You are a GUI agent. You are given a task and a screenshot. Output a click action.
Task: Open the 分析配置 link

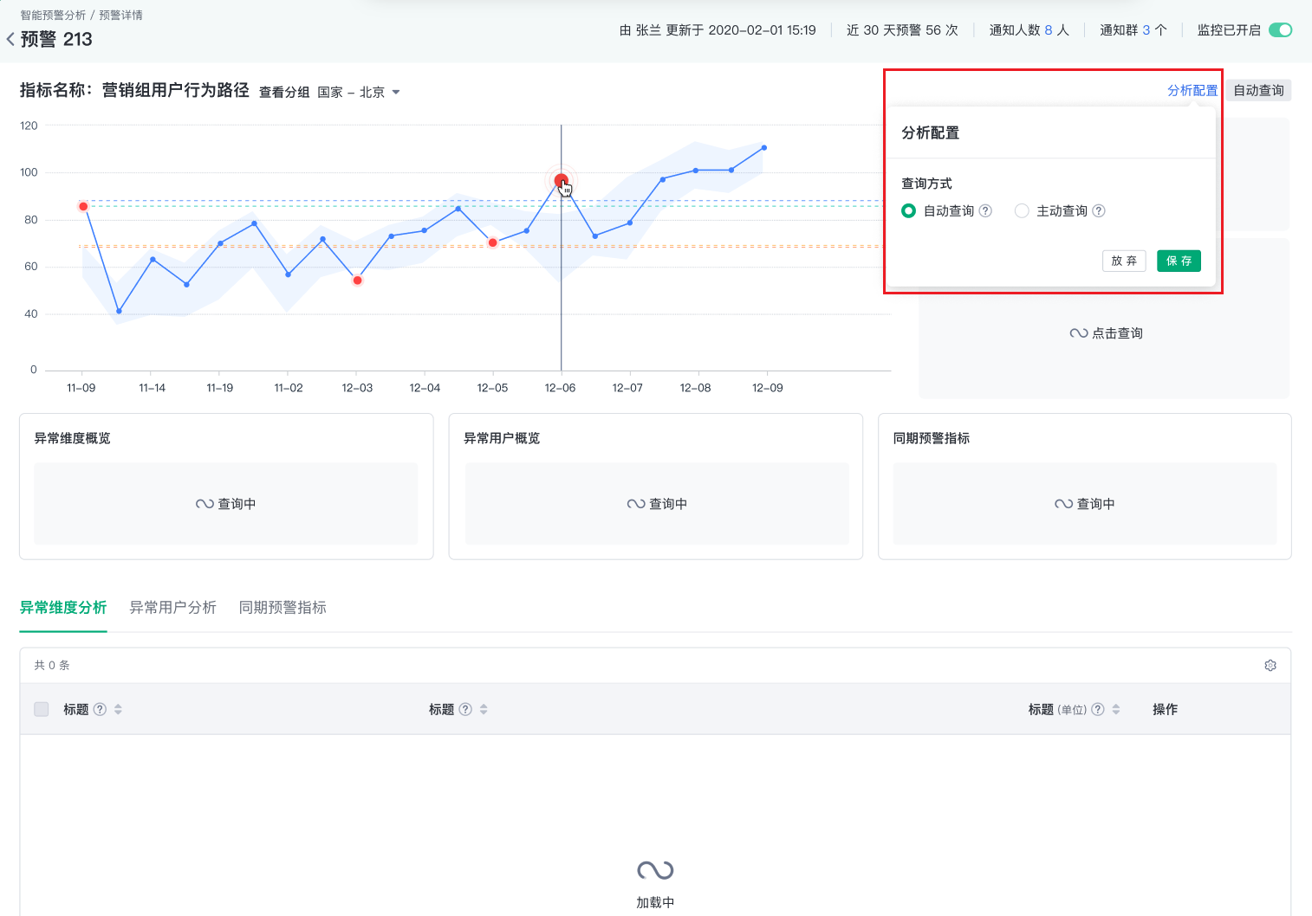(1192, 90)
